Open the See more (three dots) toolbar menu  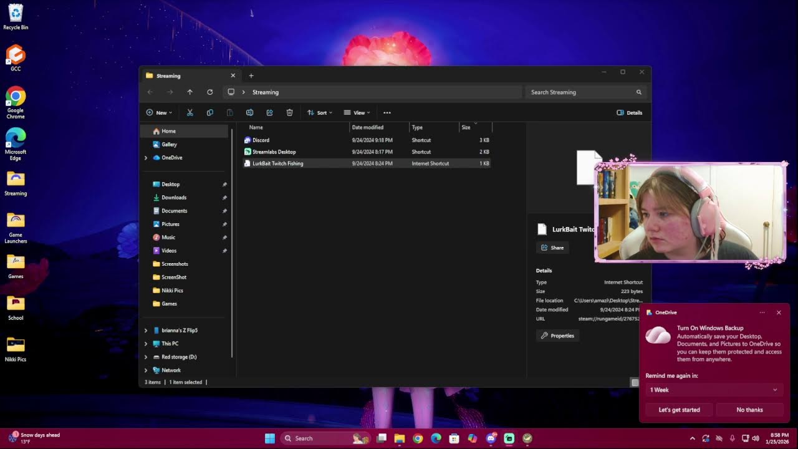coord(387,113)
